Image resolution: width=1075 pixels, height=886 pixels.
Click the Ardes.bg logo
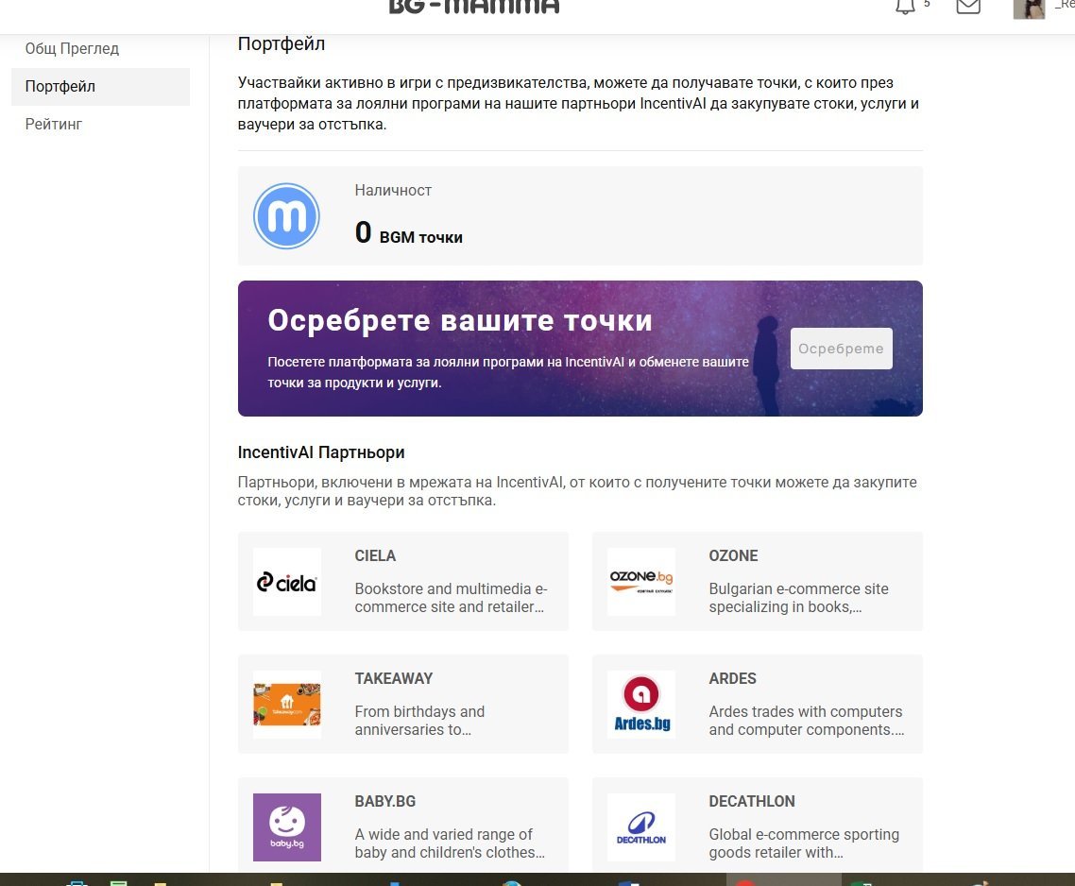tap(641, 705)
